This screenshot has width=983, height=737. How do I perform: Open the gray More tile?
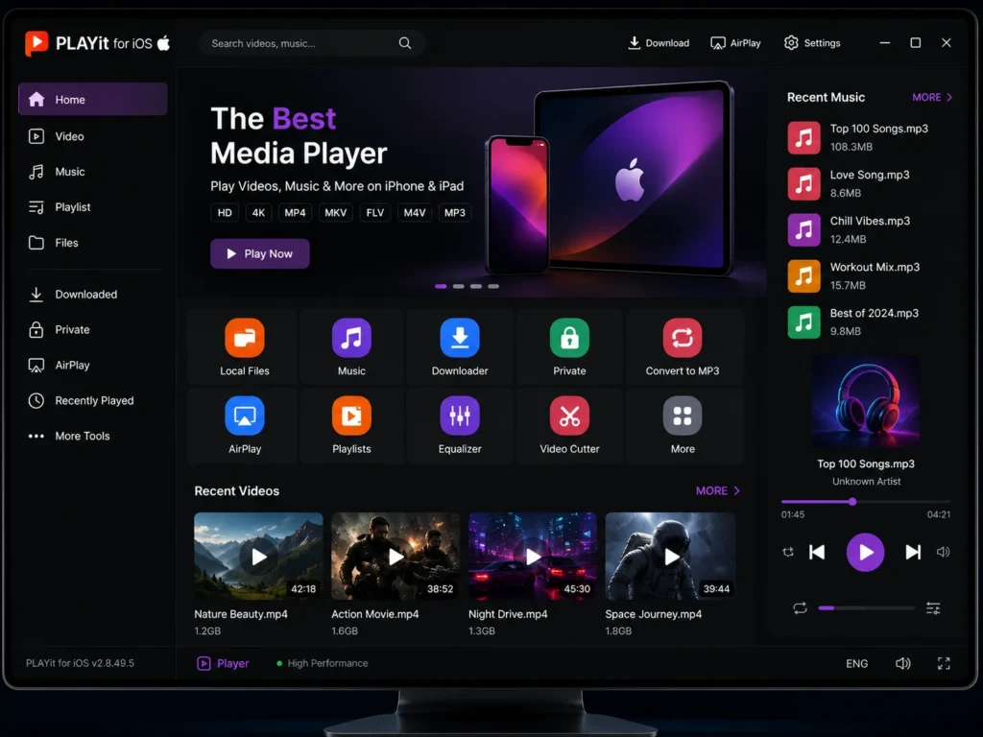(683, 425)
